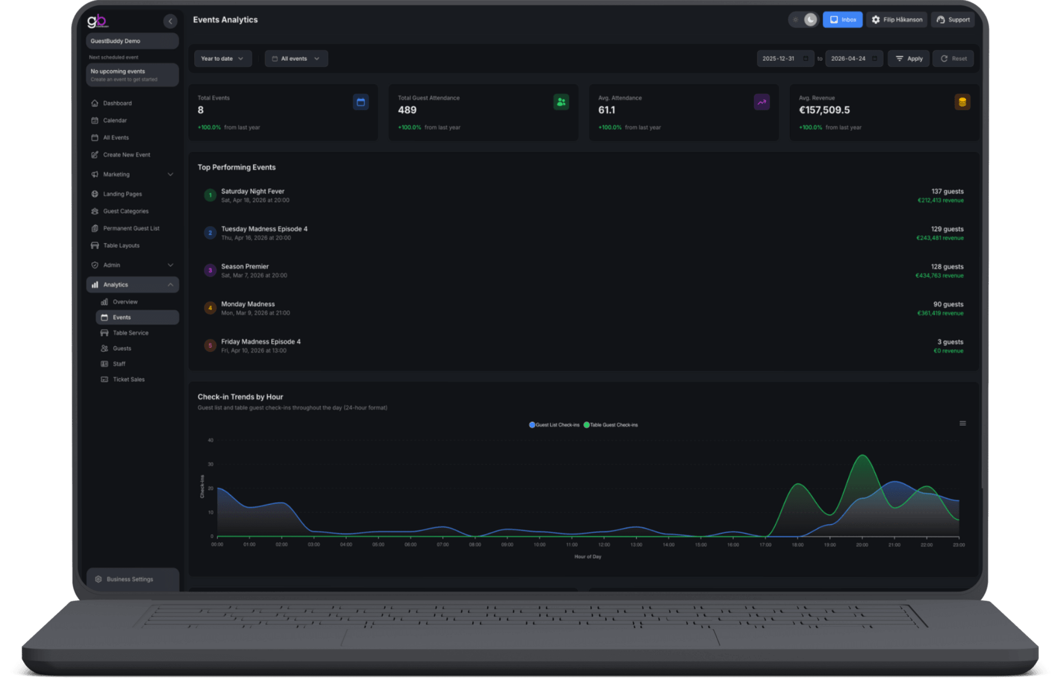Click the Avg. Attendance trend icon
1061x684 pixels.
point(761,102)
